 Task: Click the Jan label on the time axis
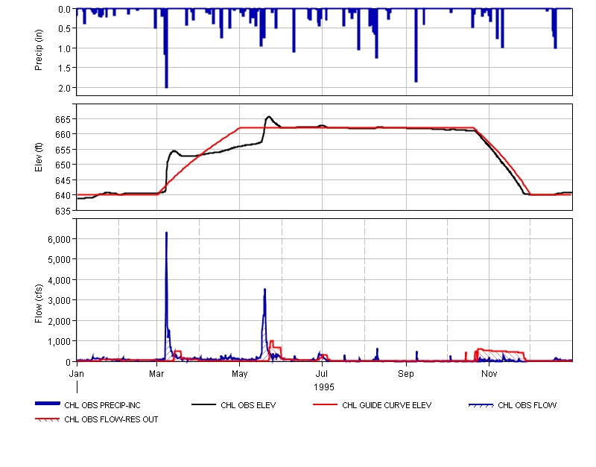coord(77,372)
